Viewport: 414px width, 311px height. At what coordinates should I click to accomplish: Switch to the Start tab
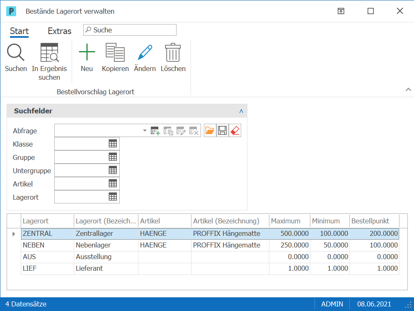[x=19, y=31]
